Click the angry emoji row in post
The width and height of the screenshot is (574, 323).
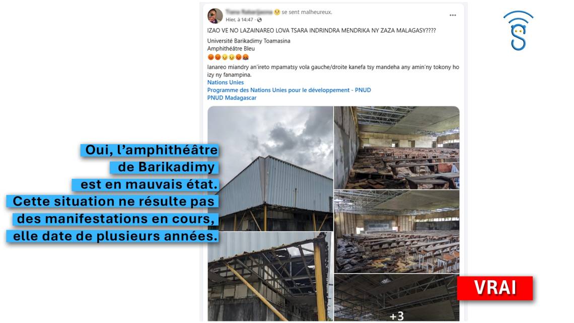click(228, 57)
